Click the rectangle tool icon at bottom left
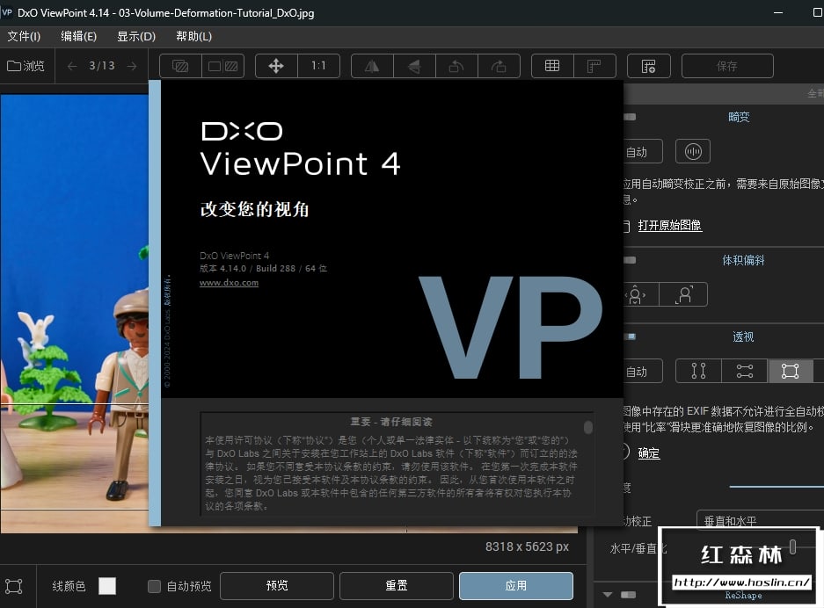The height and width of the screenshot is (608, 824). (x=14, y=586)
